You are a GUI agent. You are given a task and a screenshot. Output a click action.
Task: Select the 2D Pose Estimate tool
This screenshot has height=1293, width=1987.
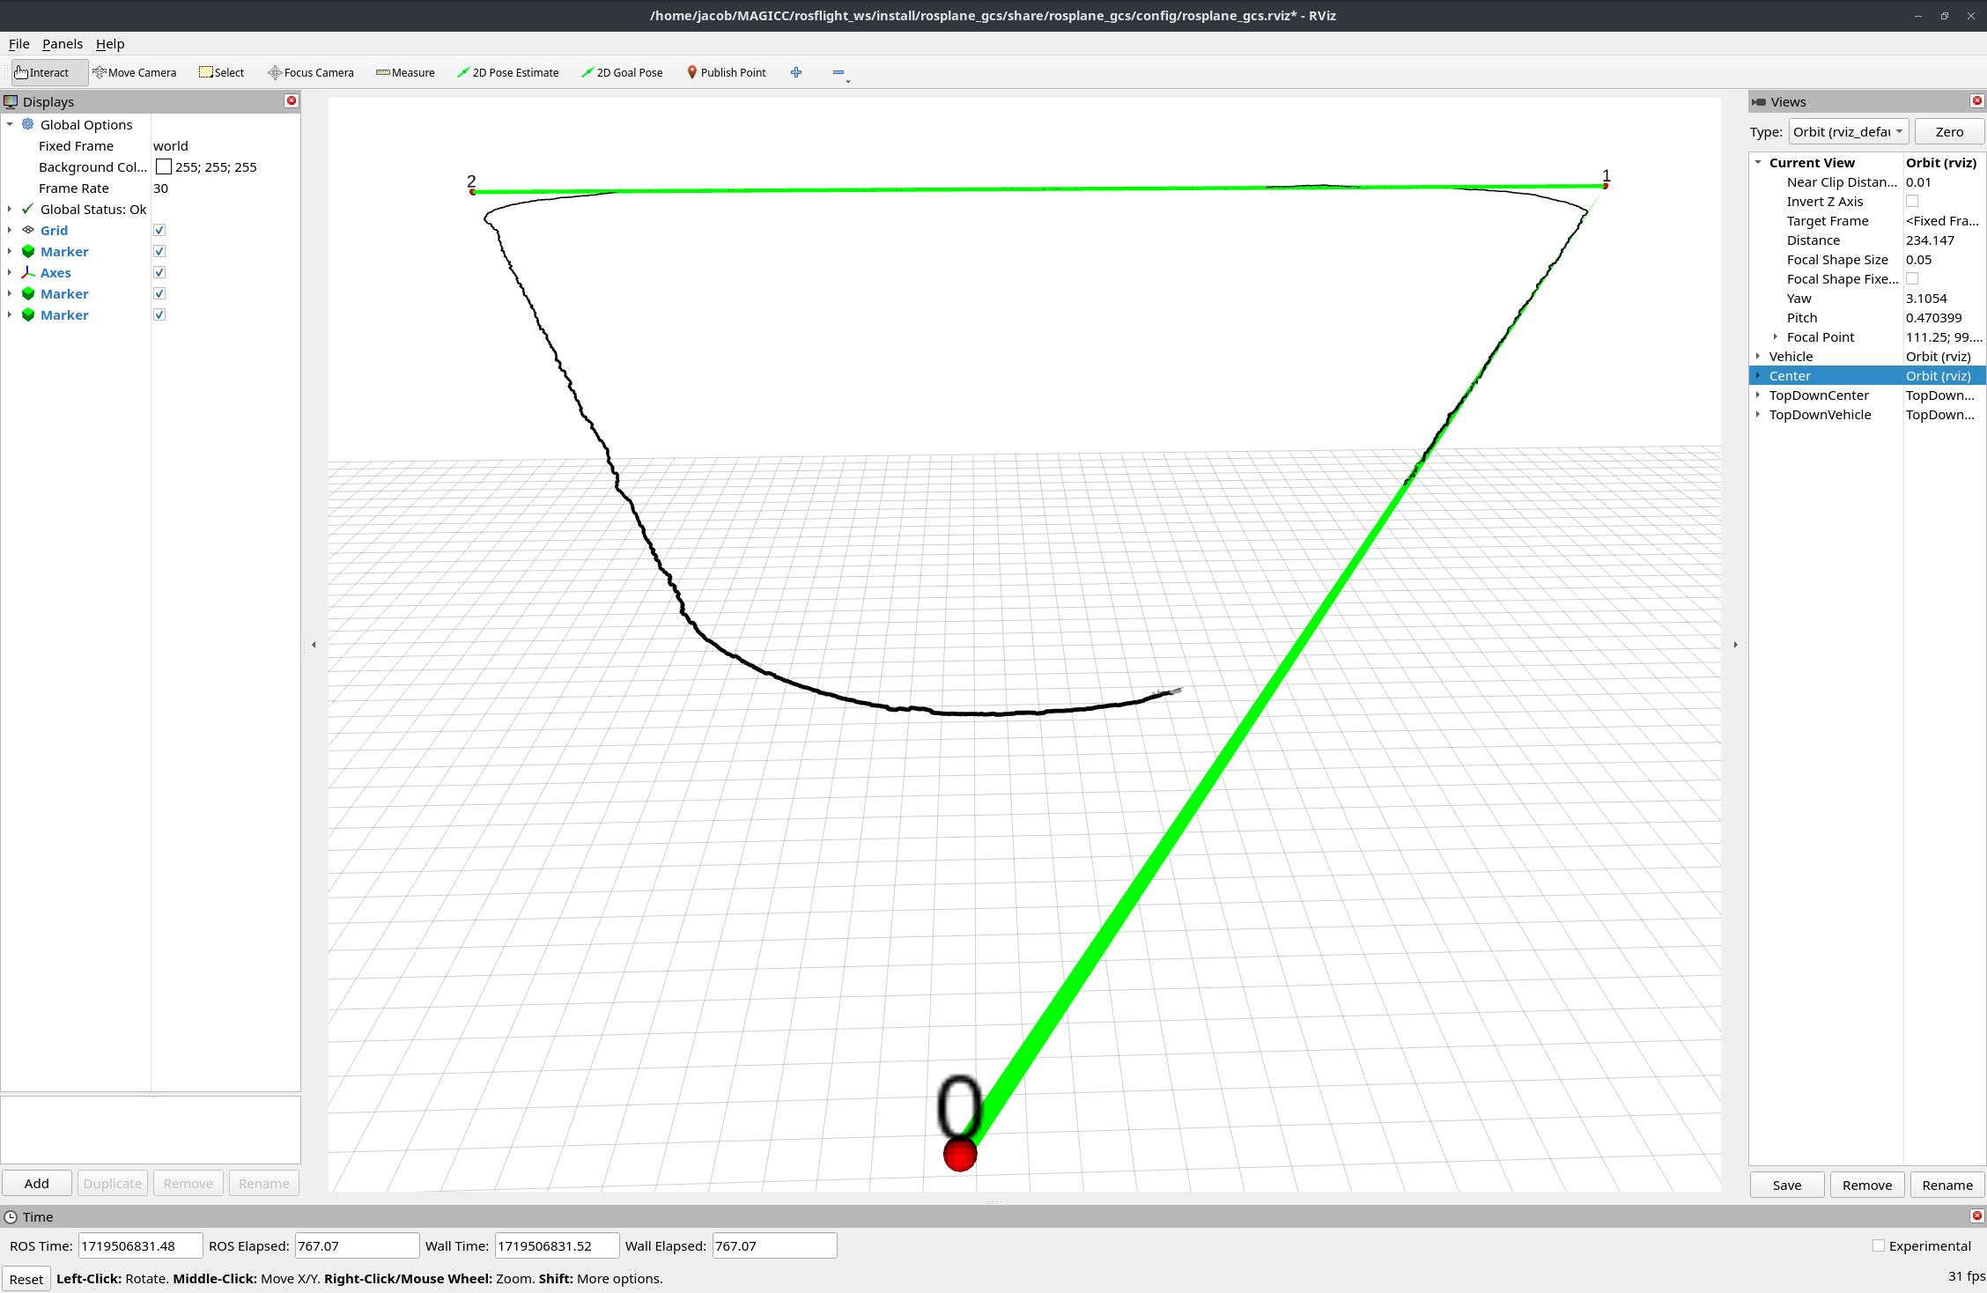coord(507,72)
